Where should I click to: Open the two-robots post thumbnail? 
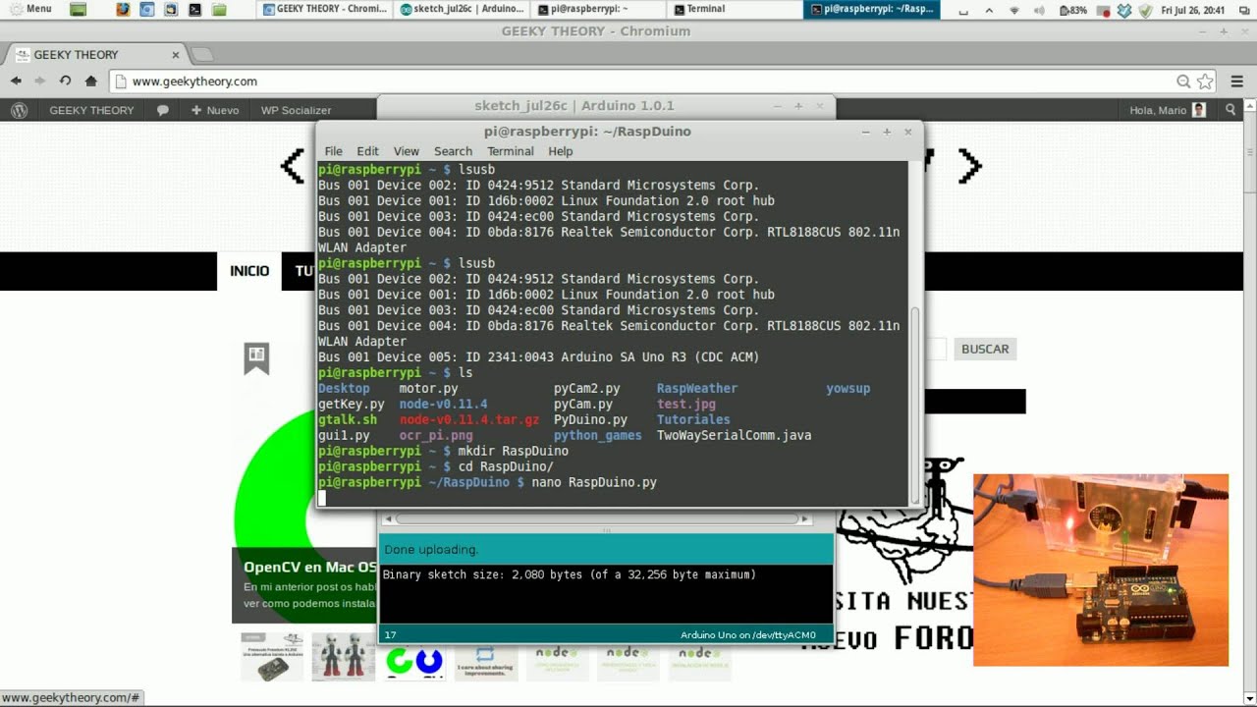[x=344, y=657]
